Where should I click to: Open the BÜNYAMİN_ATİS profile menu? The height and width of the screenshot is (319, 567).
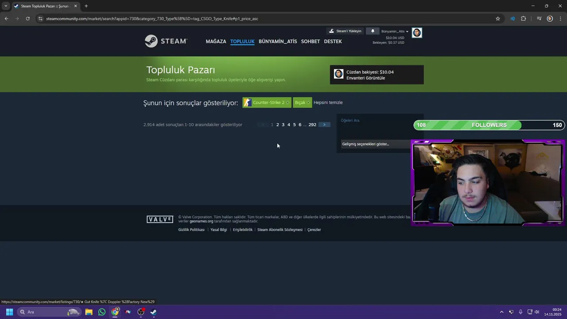coord(278,41)
